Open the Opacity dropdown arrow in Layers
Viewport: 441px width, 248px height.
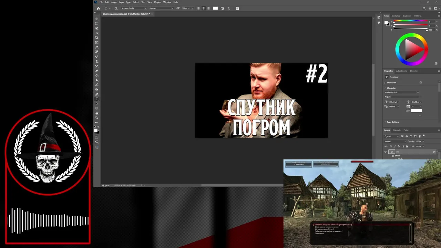[423, 142]
